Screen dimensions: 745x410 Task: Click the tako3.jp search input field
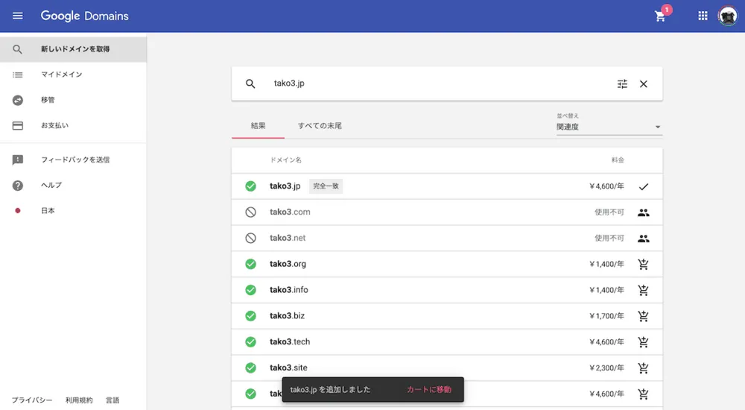(x=432, y=83)
